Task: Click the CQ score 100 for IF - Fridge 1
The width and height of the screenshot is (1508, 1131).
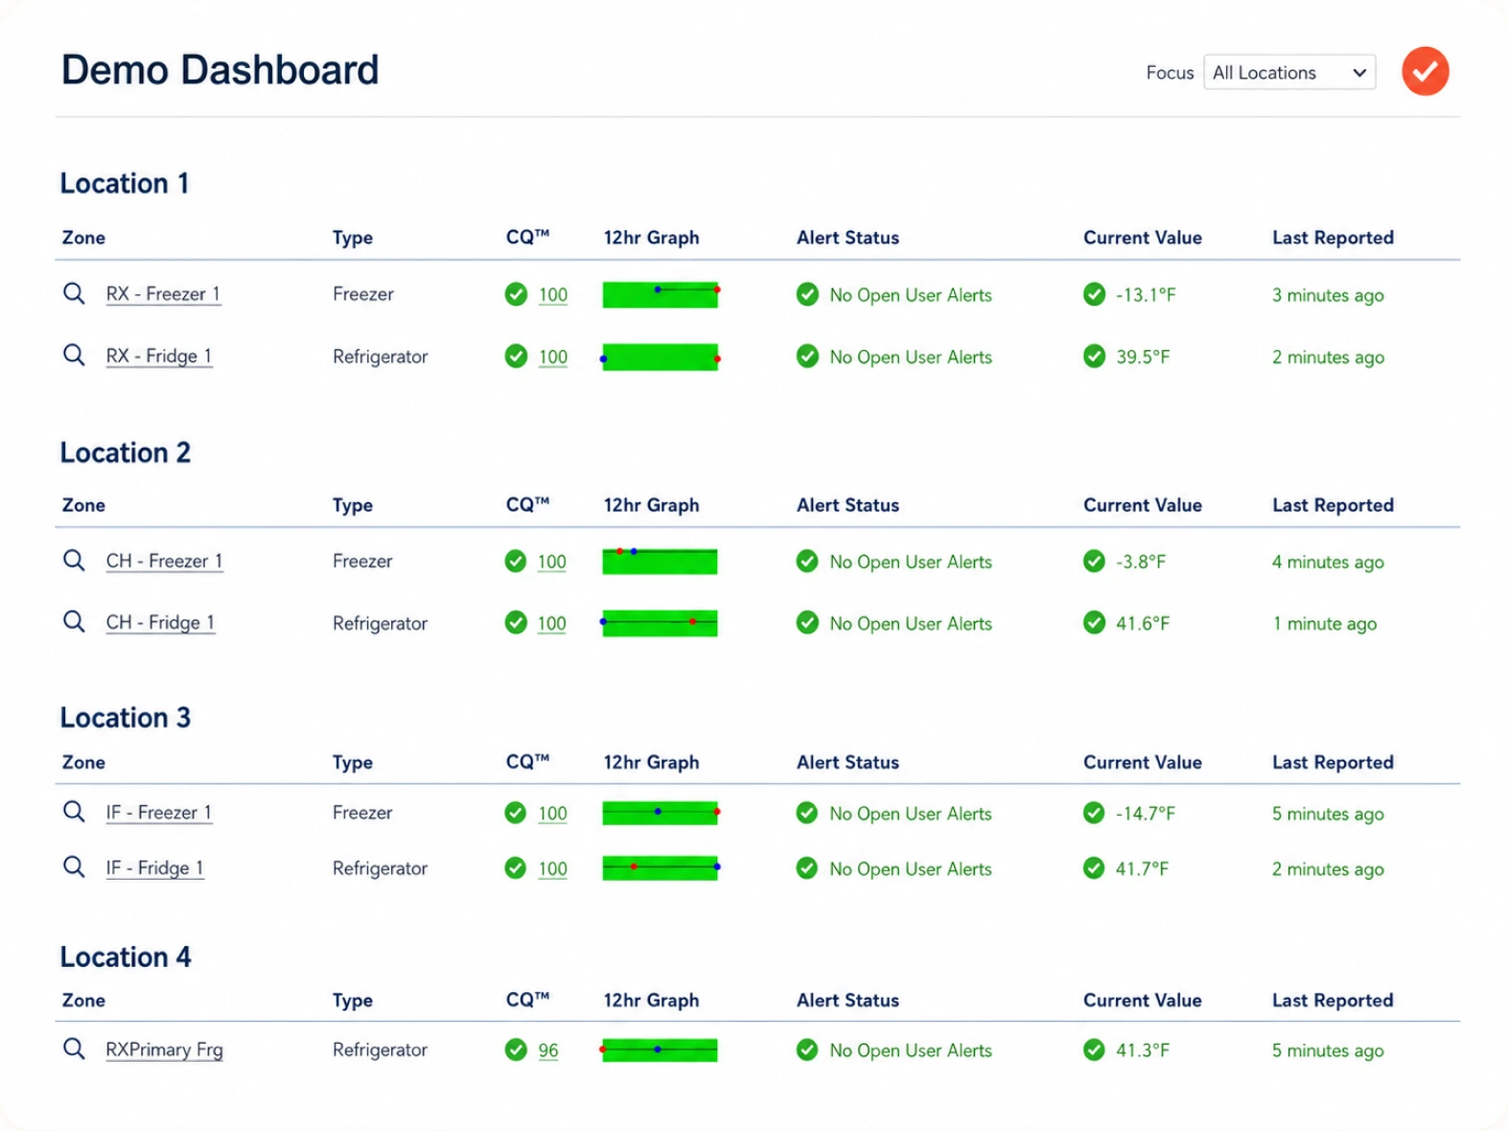Action: tap(552, 869)
